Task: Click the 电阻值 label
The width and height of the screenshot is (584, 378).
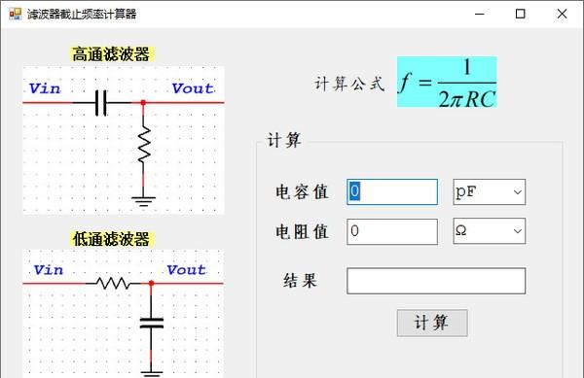Action: (x=302, y=231)
